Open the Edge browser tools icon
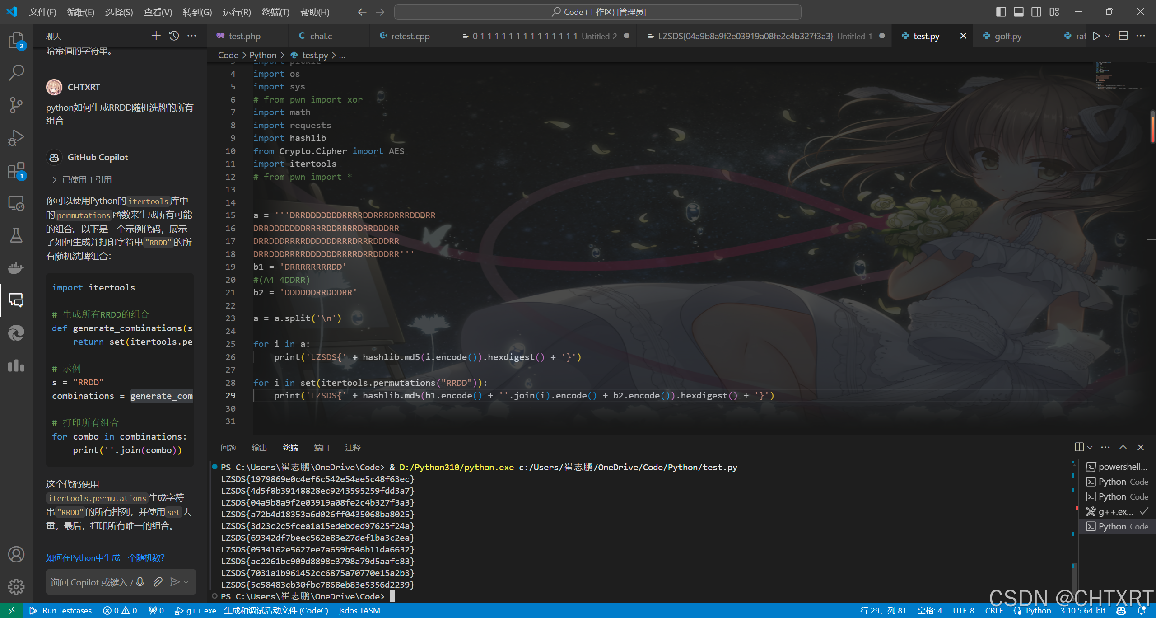The image size is (1156, 618). click(x=16, y=333)
